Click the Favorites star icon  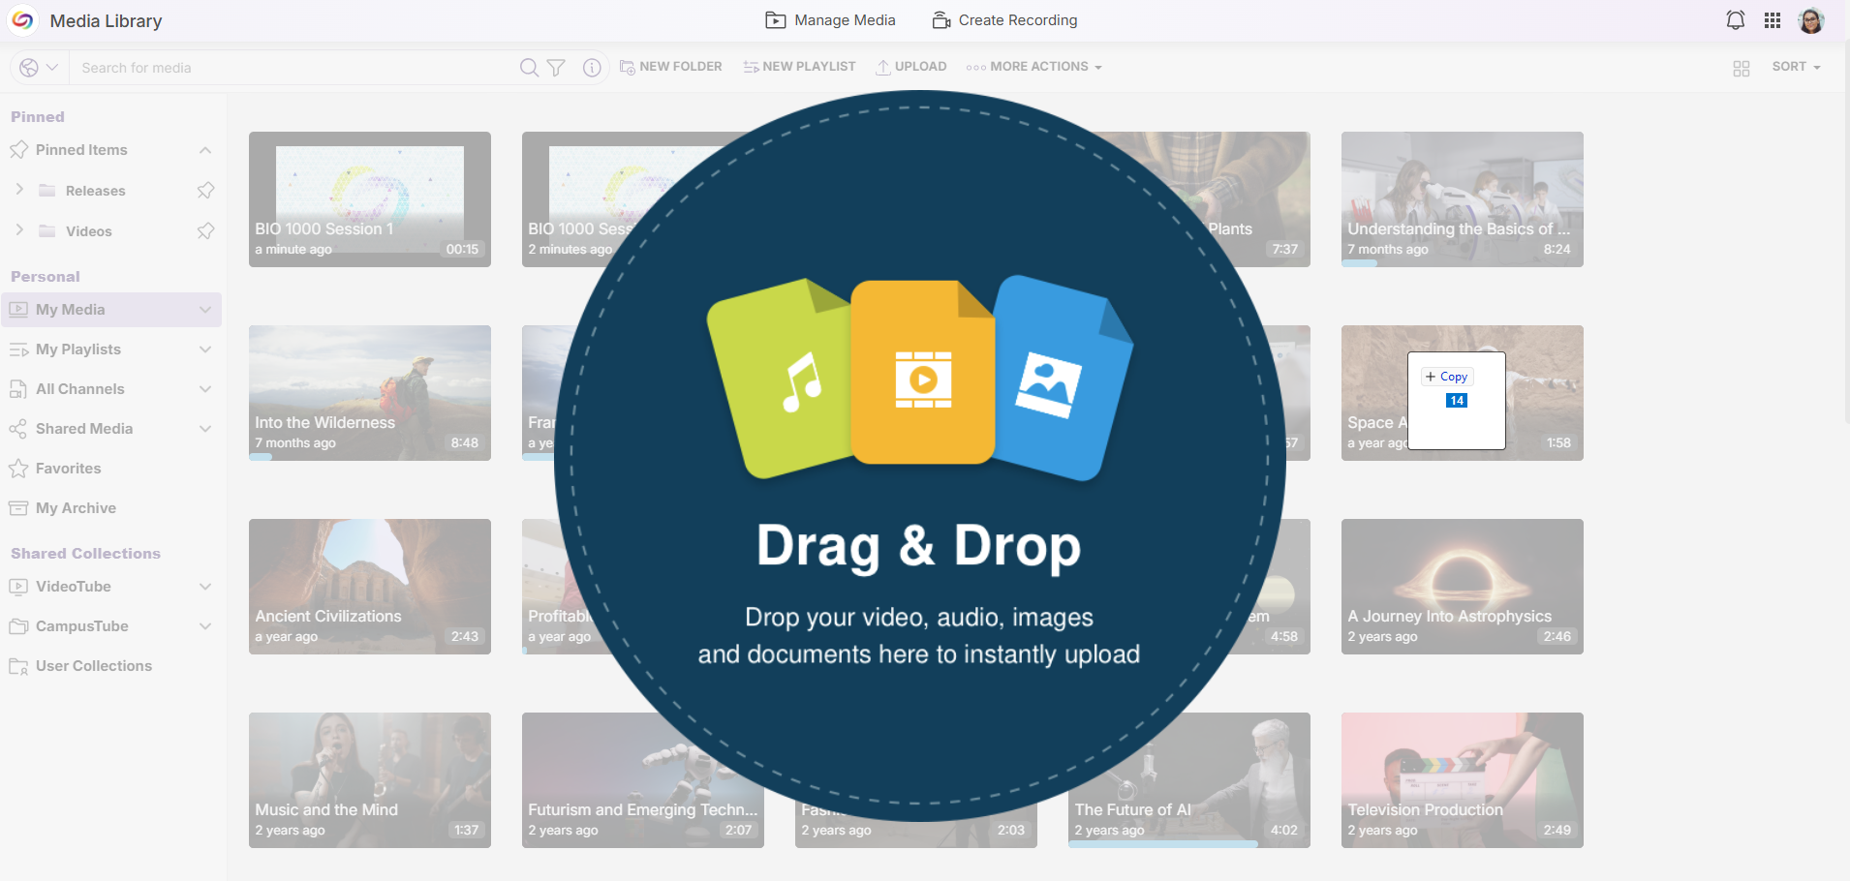[18, 469]
